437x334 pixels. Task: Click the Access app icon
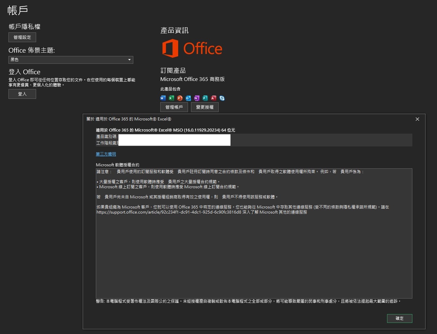(x=214, y=98)
